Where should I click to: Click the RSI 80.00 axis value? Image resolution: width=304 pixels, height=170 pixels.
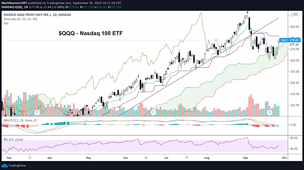[294, 138]
